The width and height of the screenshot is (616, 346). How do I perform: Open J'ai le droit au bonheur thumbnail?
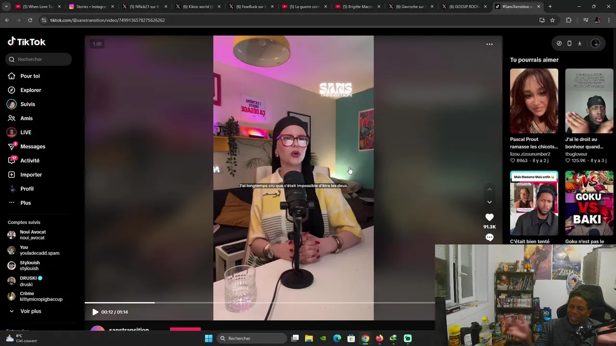(x=589, y=101)
